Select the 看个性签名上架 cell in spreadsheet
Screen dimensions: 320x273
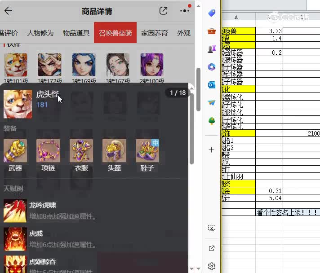pos(288,212)
